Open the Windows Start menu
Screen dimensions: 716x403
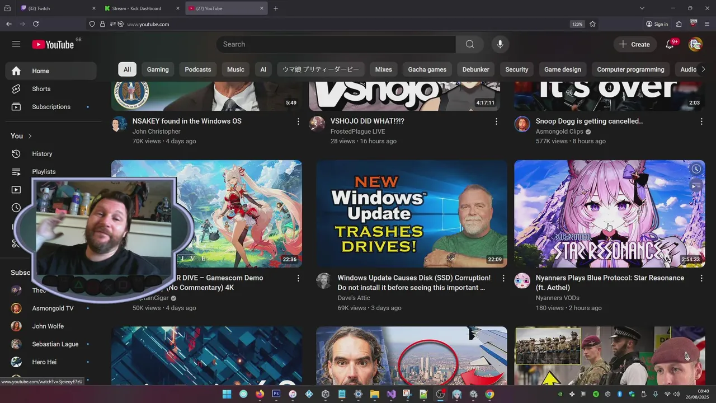coord(227,394)
